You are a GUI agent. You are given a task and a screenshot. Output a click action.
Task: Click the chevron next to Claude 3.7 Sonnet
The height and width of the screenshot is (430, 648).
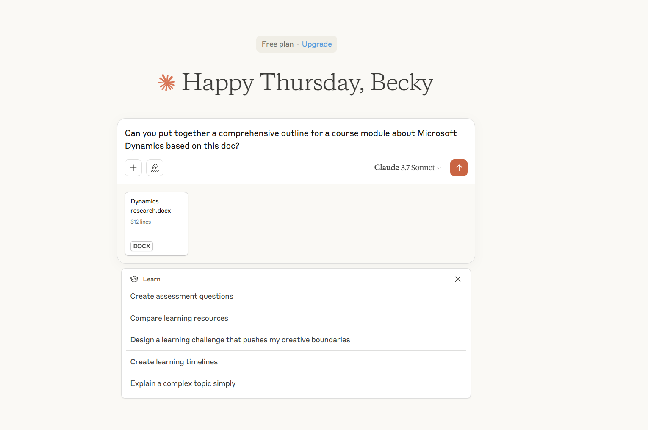pyautogui.click(x=439, y=168)
